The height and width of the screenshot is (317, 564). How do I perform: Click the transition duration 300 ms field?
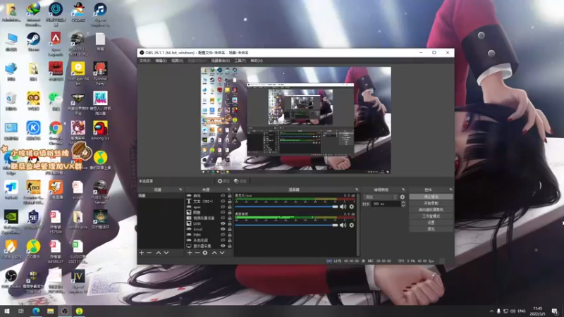[386, 204]
